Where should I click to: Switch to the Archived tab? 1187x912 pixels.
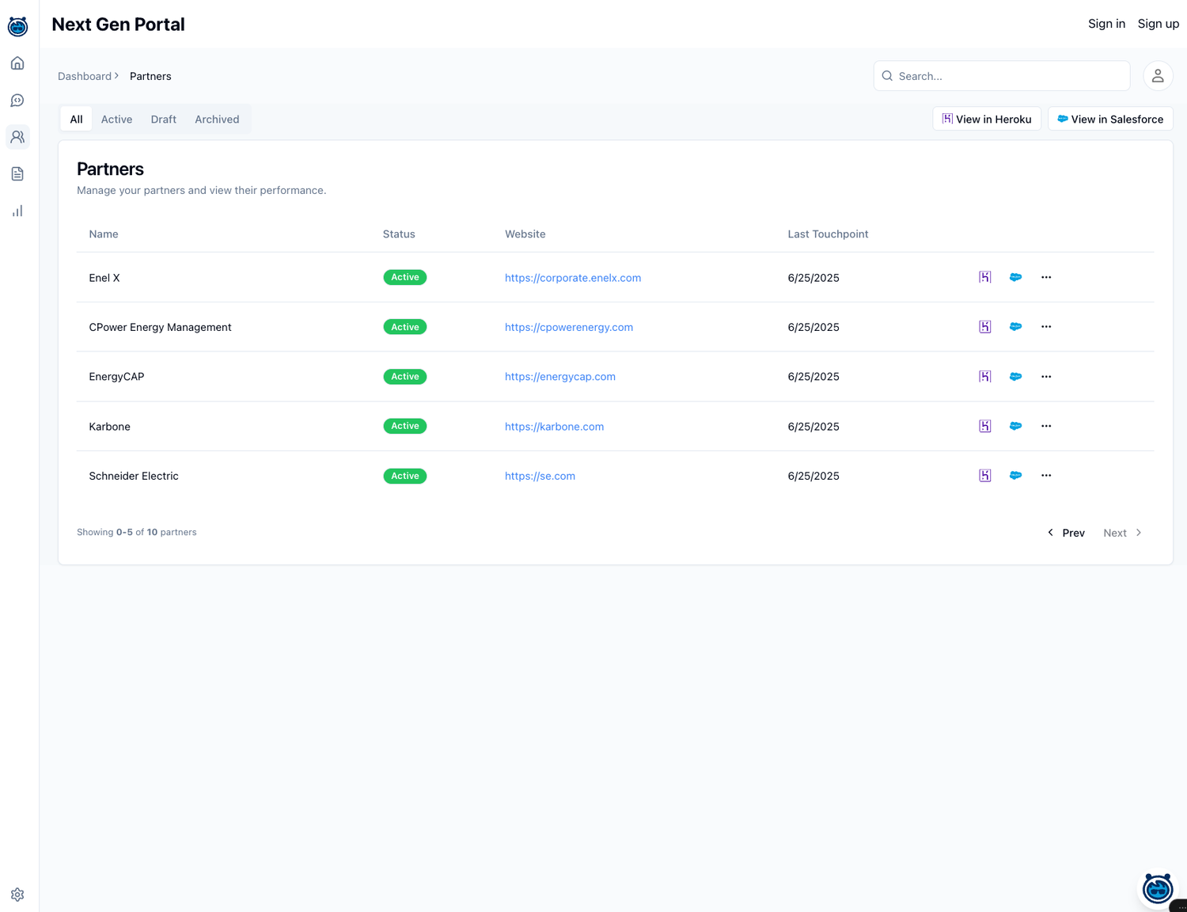click(217, 120)
